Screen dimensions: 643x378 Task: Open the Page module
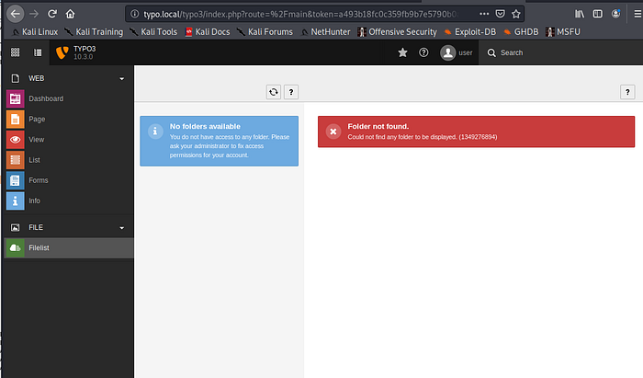click(37, 119)
